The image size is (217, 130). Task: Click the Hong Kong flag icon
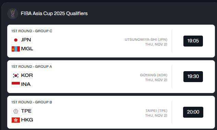click(16, 120)
